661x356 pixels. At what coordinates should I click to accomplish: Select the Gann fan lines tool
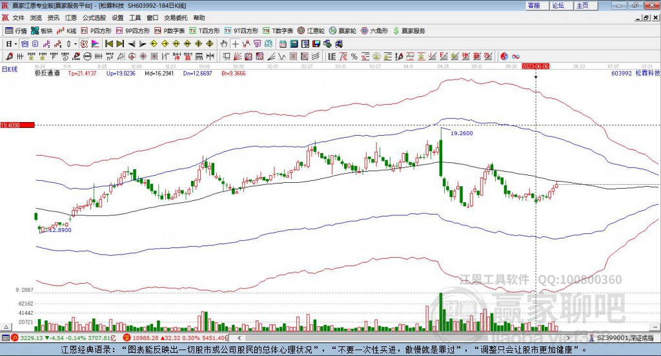point(238,56)
